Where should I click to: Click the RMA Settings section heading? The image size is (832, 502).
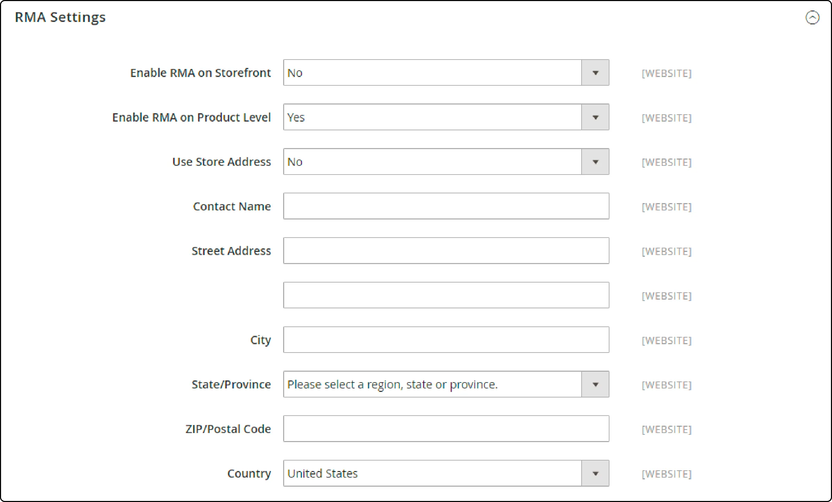coord(60,17)
